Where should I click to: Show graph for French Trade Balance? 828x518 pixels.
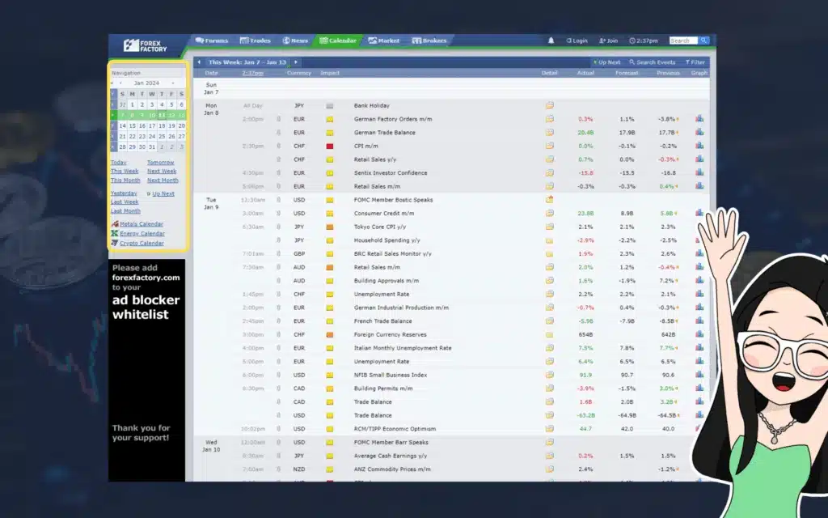(699, 321)
